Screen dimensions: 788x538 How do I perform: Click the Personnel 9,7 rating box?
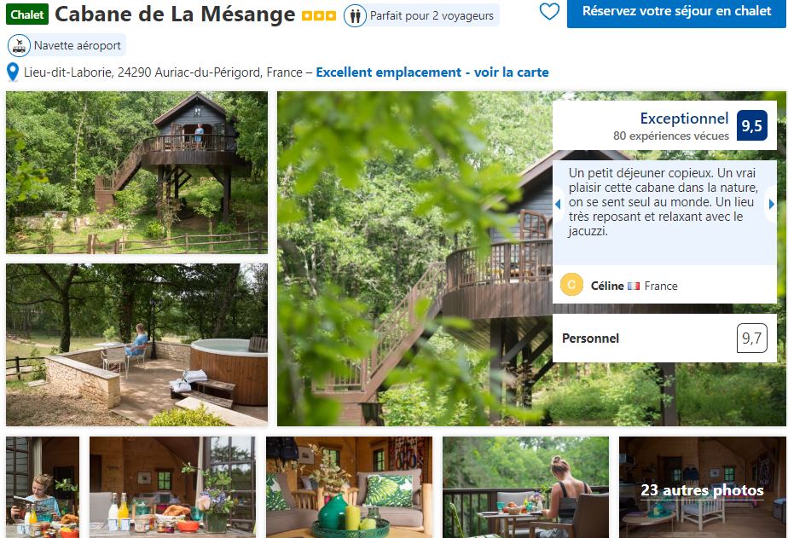tap(664, 338)
